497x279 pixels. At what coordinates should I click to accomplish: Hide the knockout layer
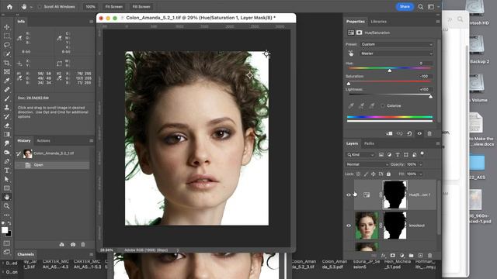(349, 226)
